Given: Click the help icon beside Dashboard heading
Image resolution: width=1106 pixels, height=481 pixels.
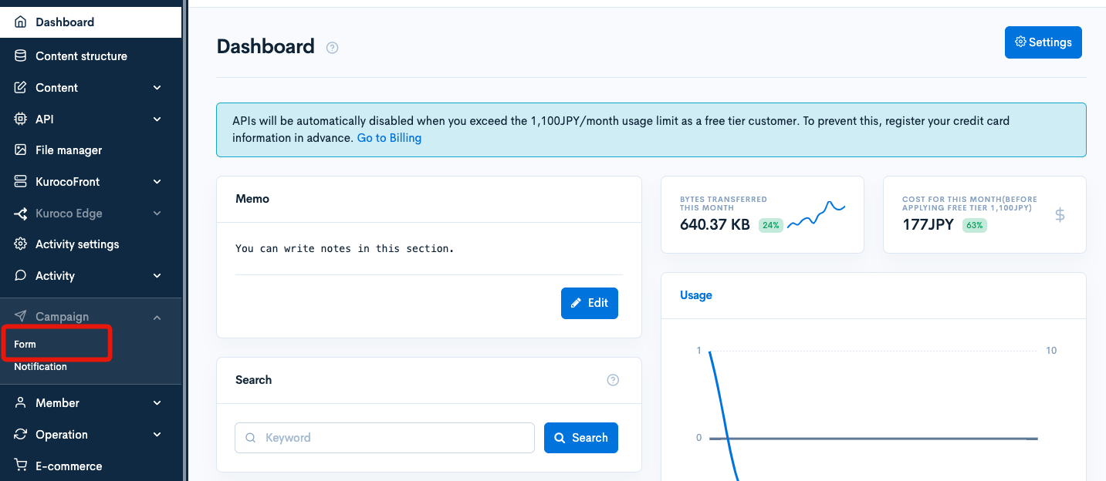Looking at the screenshot, I should [332, 47].
